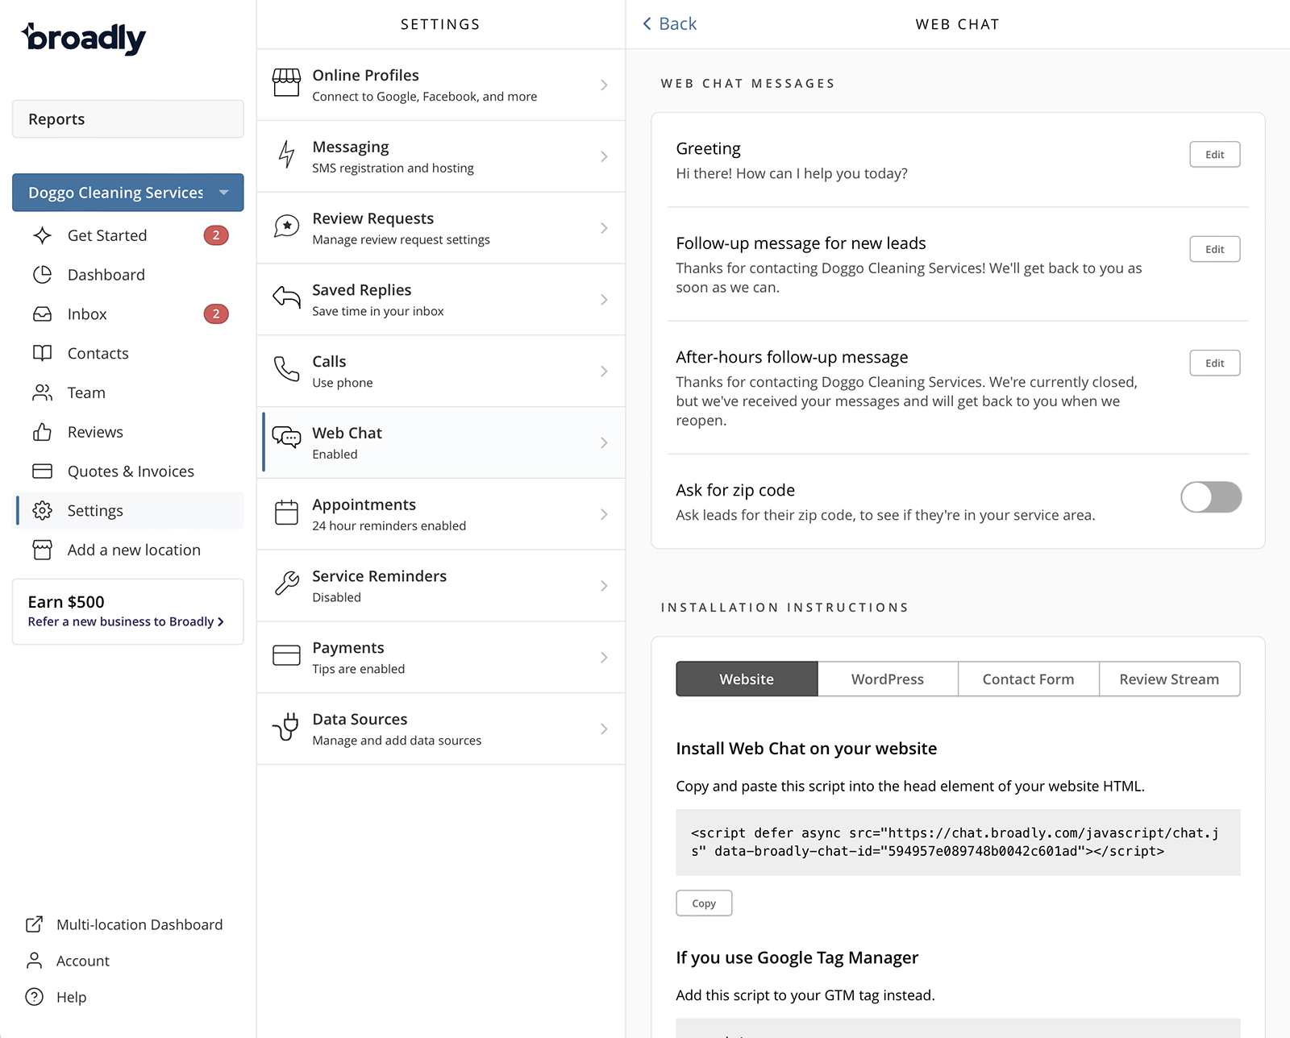Click the Contacts book icon
The height and width of the screenshot is (1038, 1290).
pyautogui.click(x=43, y=353)
